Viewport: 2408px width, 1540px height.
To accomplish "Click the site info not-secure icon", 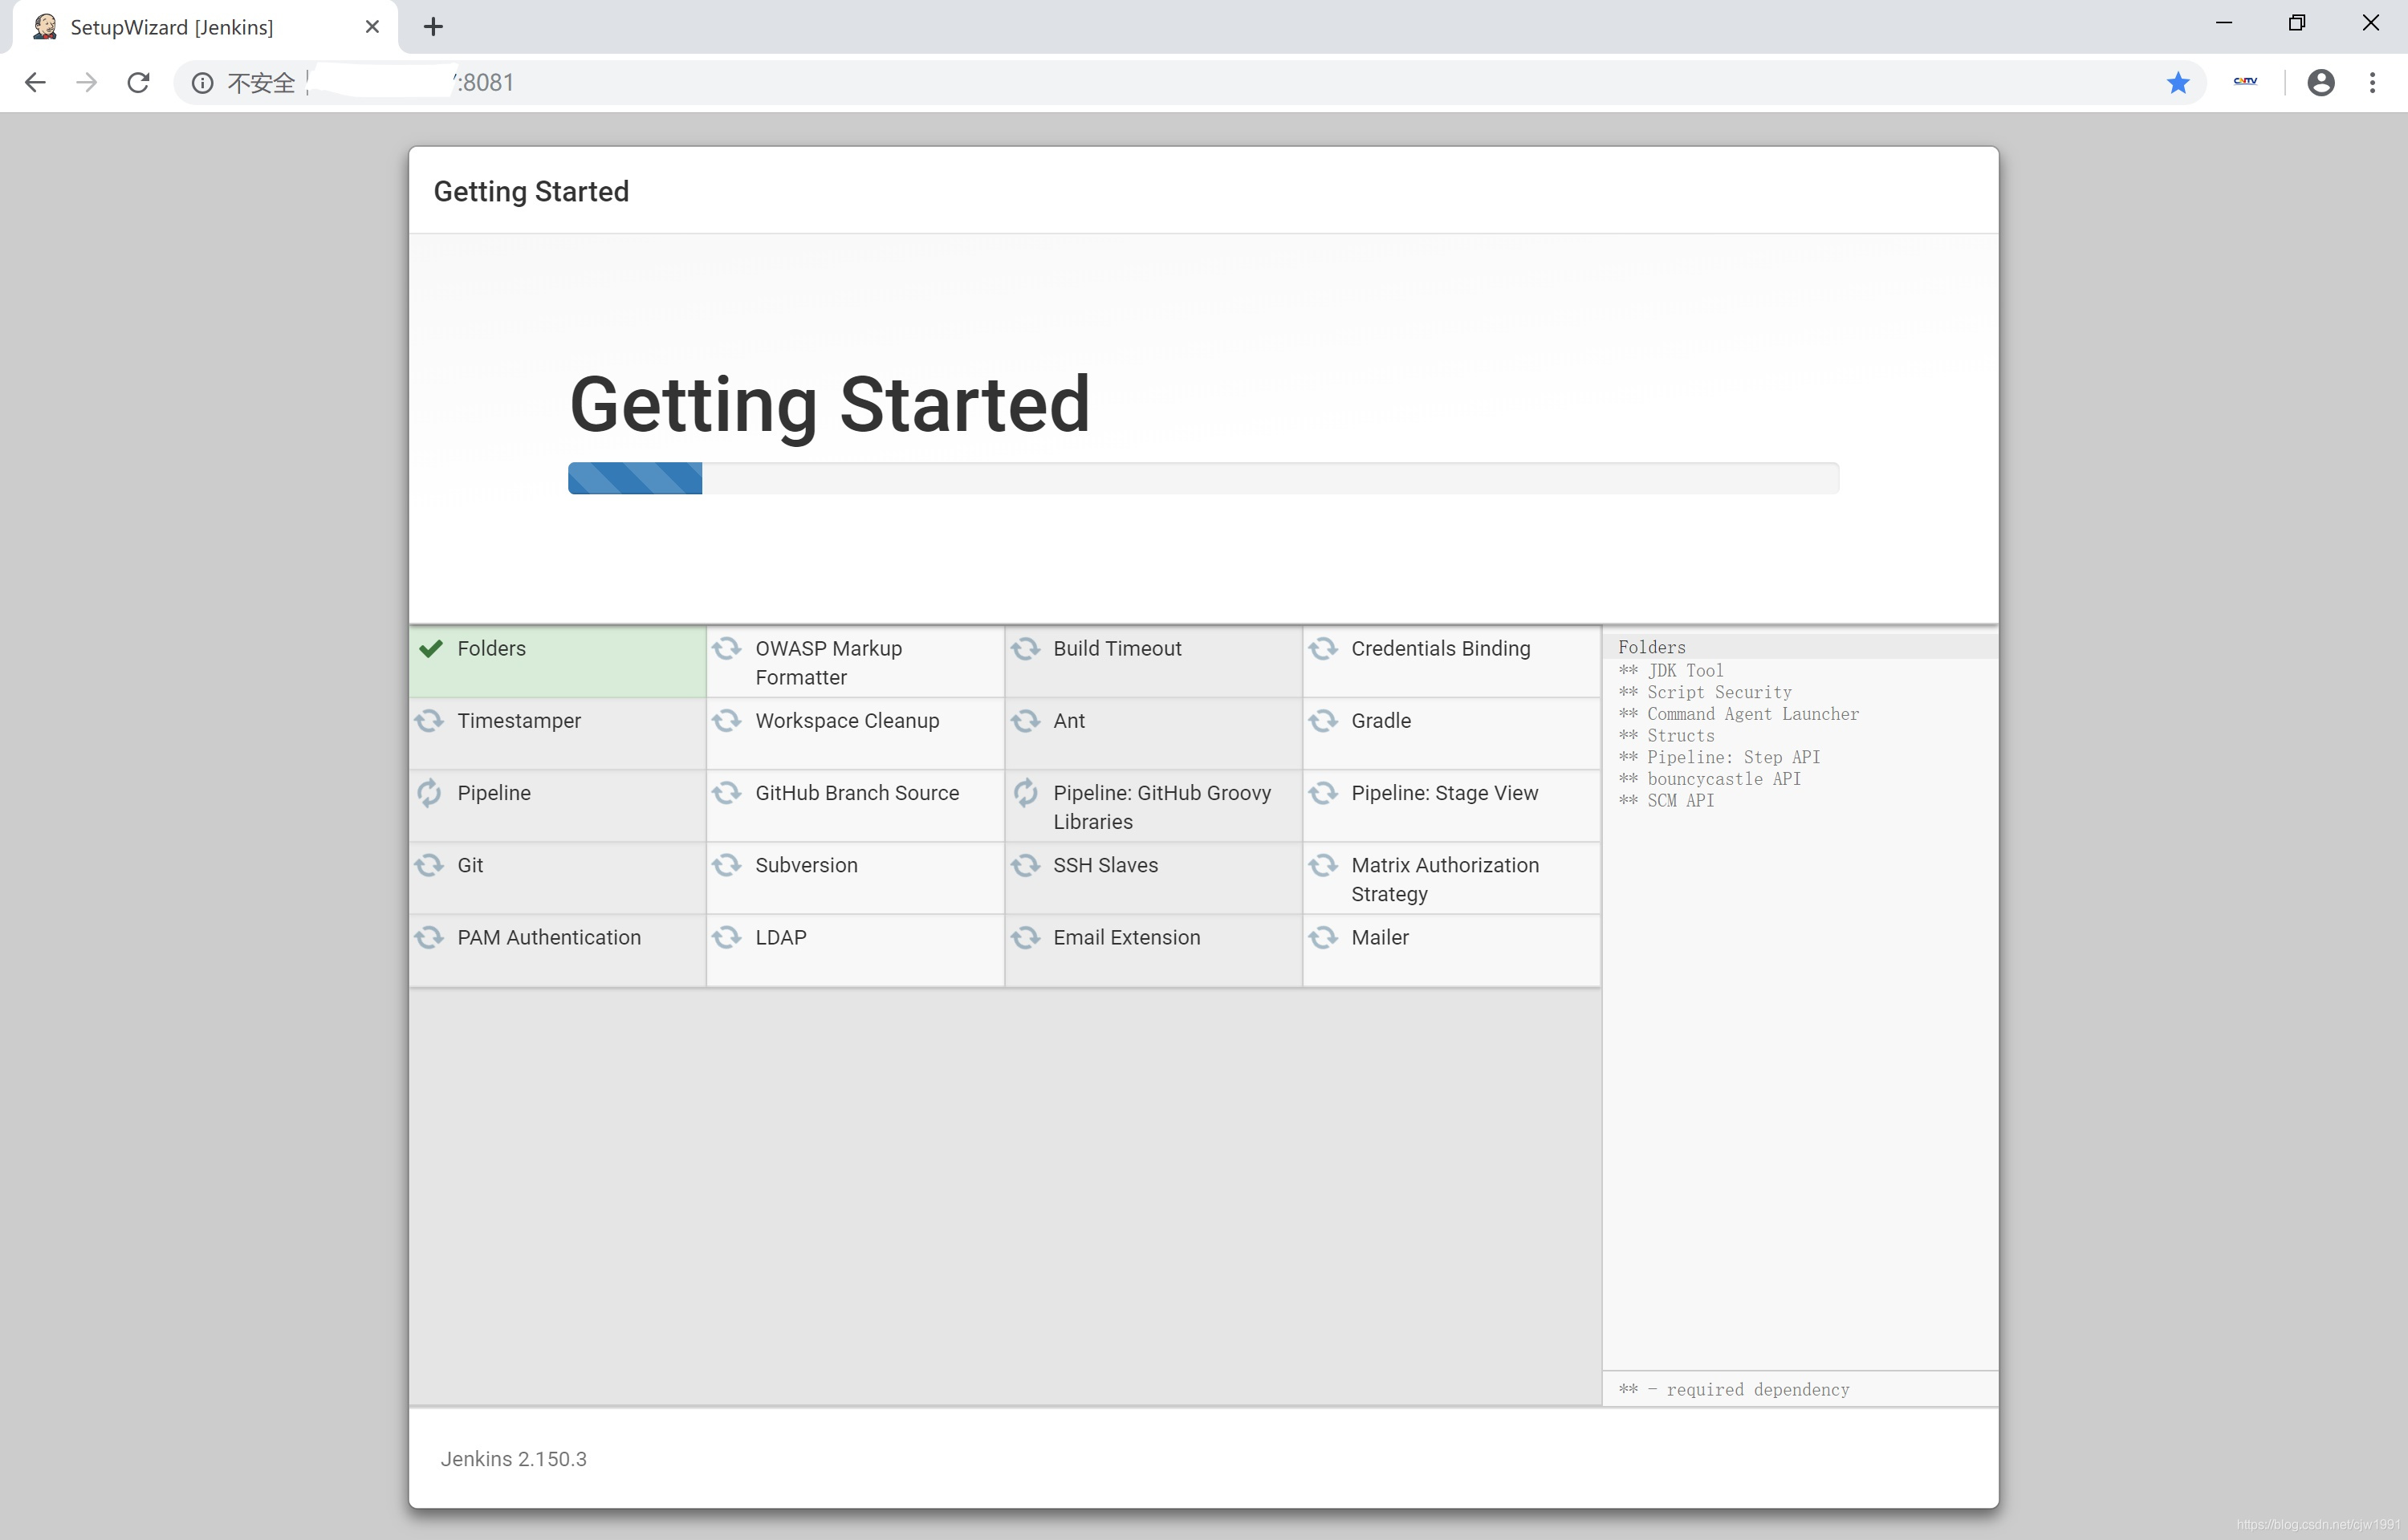I will (x=202, y=82).
